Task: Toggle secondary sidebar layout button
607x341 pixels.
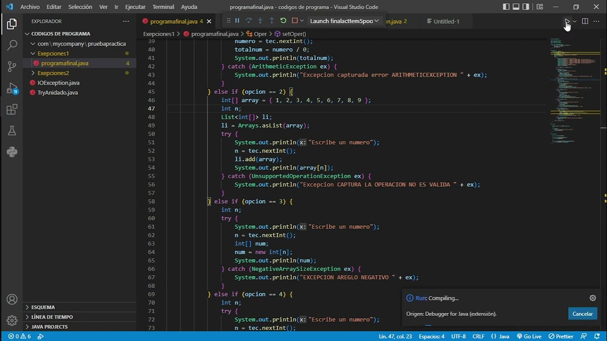Action: click(526, 7)
